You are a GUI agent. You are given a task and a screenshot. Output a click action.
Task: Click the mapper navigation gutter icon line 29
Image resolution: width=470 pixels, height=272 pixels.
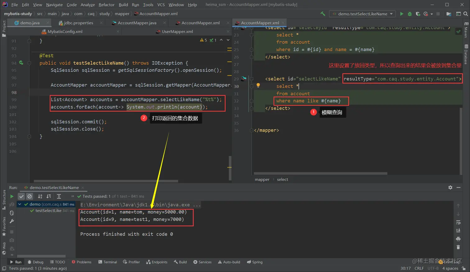tap(244, 78)
